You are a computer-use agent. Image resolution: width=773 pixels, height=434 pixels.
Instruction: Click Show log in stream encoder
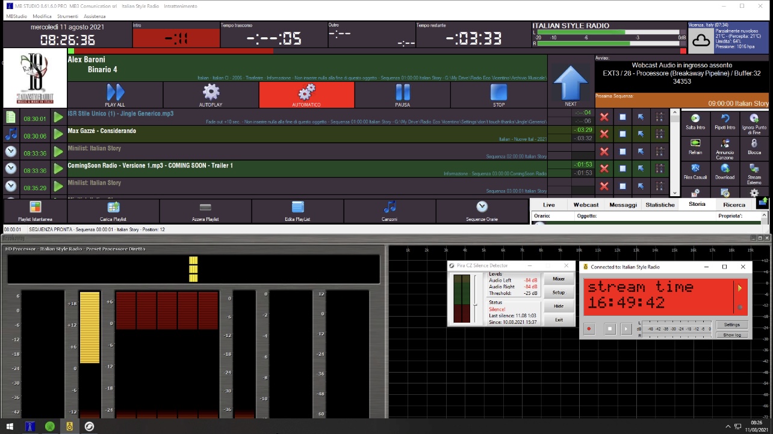point(731,335)
